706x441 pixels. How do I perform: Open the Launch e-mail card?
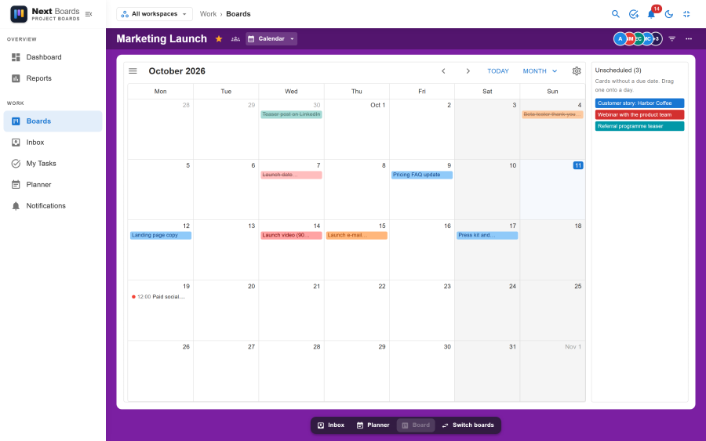(357, 235)
